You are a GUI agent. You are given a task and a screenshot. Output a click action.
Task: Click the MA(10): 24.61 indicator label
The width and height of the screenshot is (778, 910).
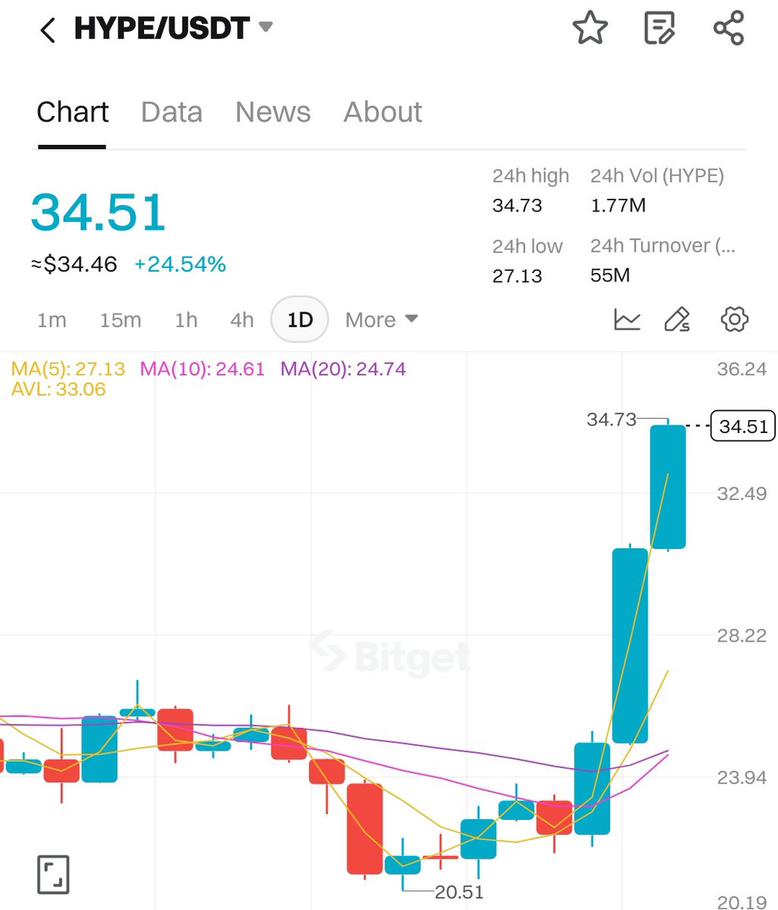tap(202, 369)
